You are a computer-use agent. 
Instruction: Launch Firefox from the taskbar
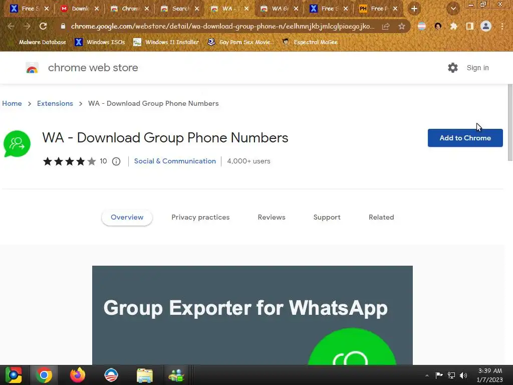(78, 375)
